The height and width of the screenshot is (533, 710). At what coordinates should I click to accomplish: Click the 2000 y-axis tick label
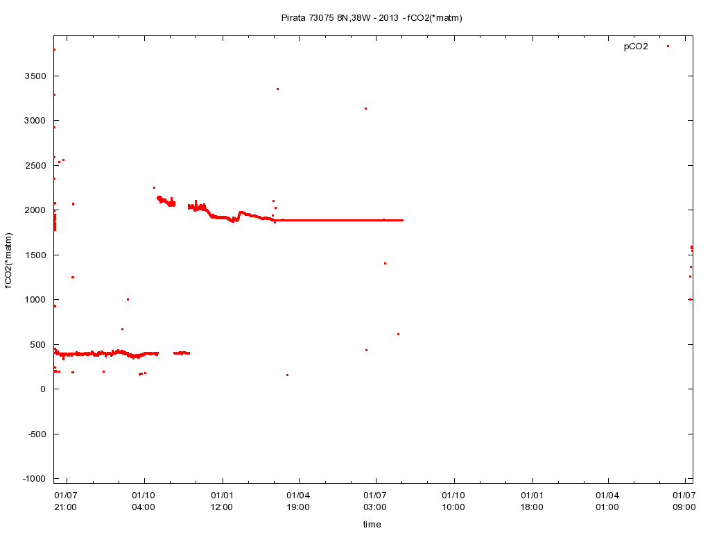33,210
